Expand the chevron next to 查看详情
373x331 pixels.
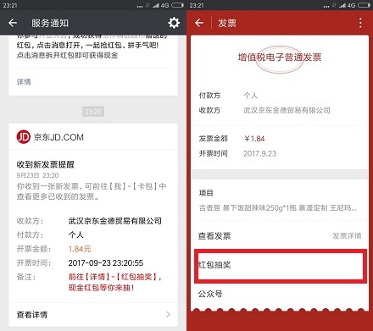(x=168, y=314)
